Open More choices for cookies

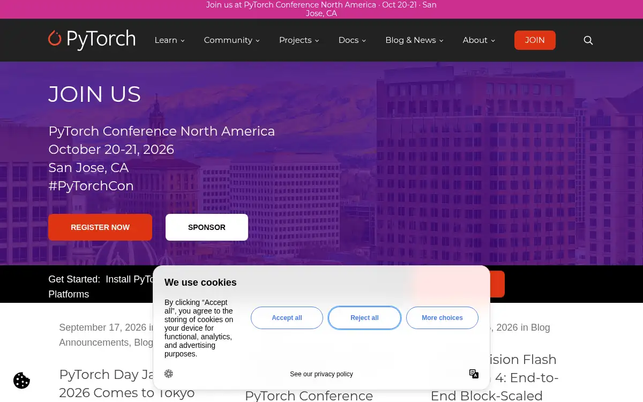pyautogui.click(x=442, y=318)
